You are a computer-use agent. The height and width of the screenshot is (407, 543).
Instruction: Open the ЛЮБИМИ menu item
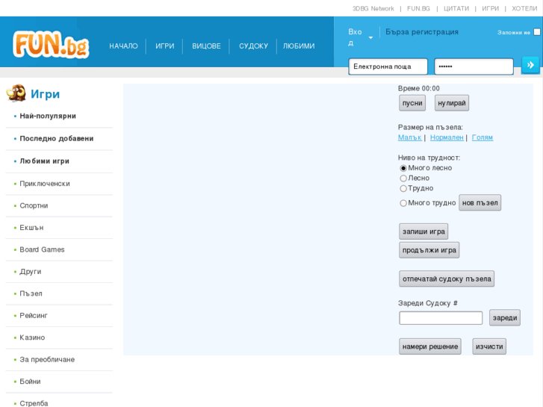coord(299,46)
